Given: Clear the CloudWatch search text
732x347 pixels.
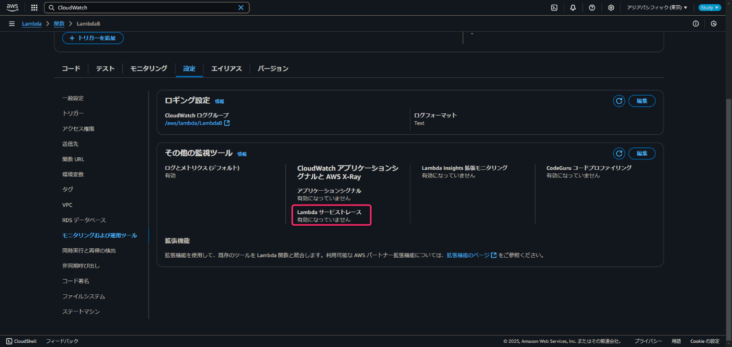Looking at the screenshot, I should pyautogui.click(x=241, y=8).
